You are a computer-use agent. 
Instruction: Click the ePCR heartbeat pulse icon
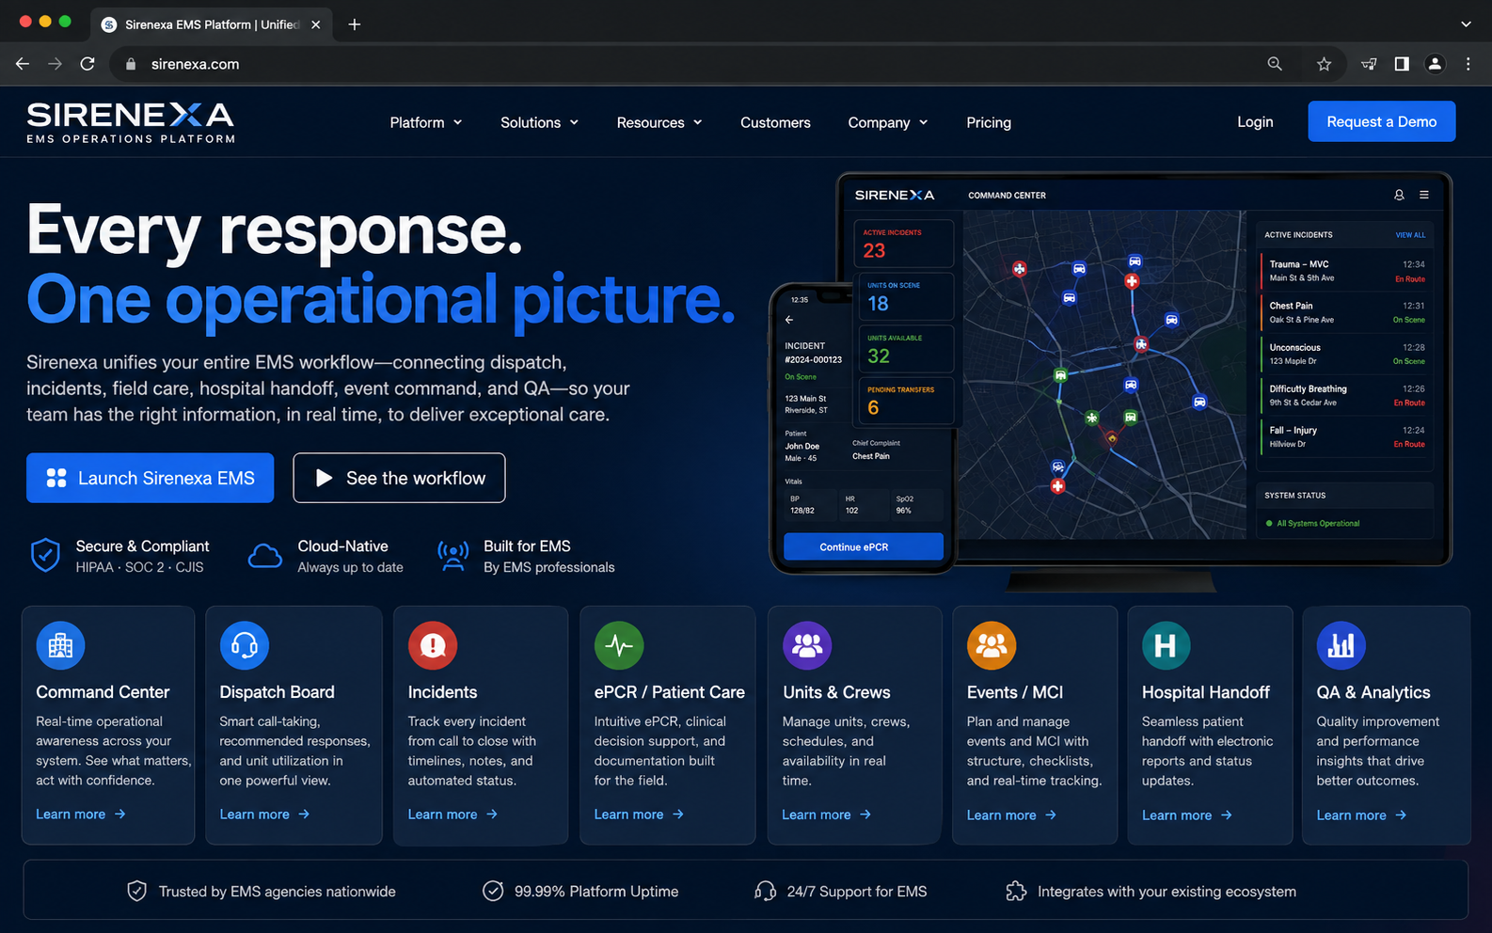pyautogui.click(x=619, y=645)
